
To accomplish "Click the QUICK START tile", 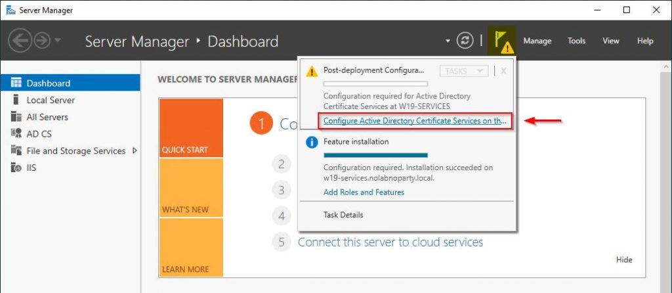I will [x=191, y=128].
